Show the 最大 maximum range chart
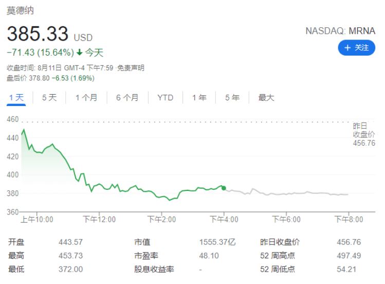Screen dimensions: 385x284 pyautogui.click(x=266, y=97)
